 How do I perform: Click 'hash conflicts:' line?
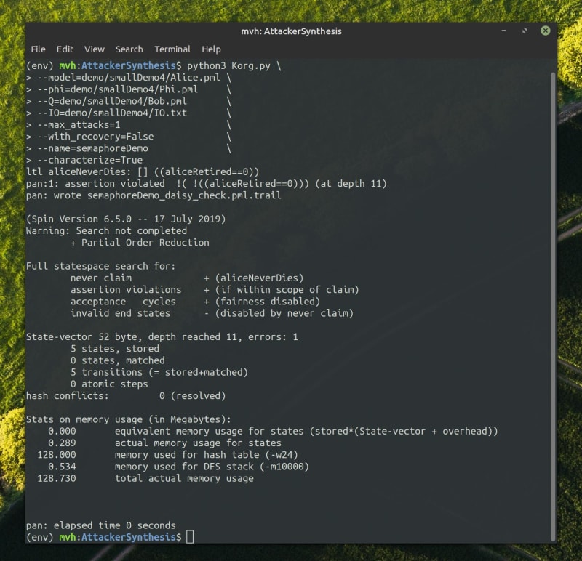(126, 396)
